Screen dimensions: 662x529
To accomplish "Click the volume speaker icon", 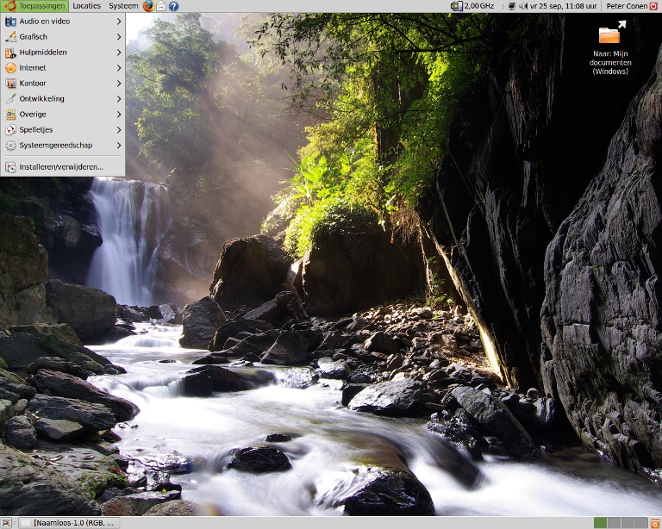I will point(523,6).
